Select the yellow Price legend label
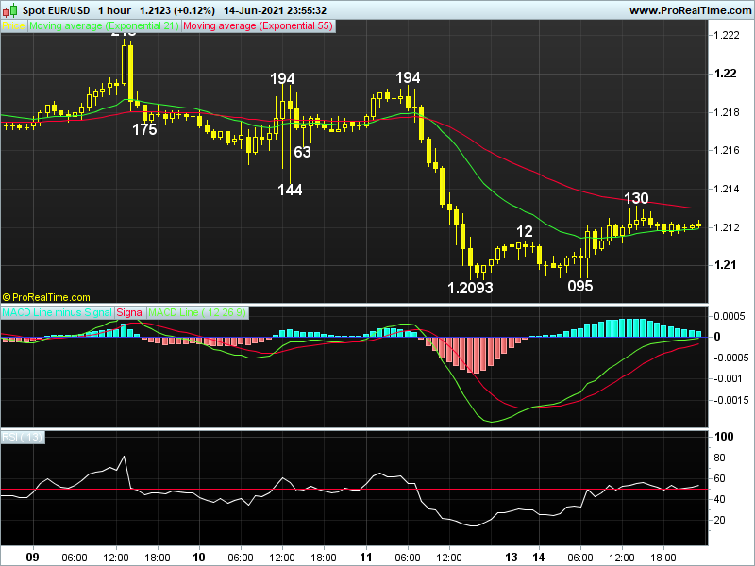The height and width of the screenshot is (566, 755). [x=13, y=26]
